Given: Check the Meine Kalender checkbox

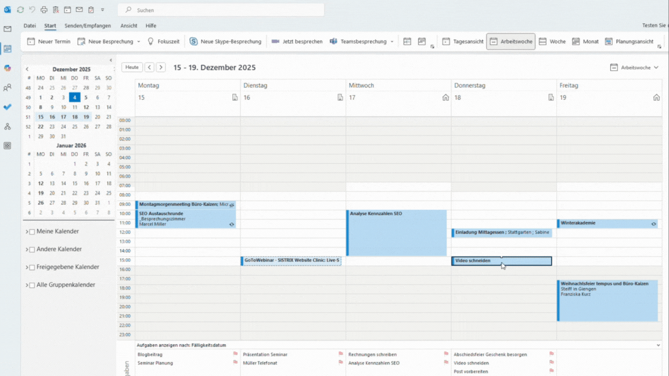Looking at the screenshot, I should (x=33, y=232).
